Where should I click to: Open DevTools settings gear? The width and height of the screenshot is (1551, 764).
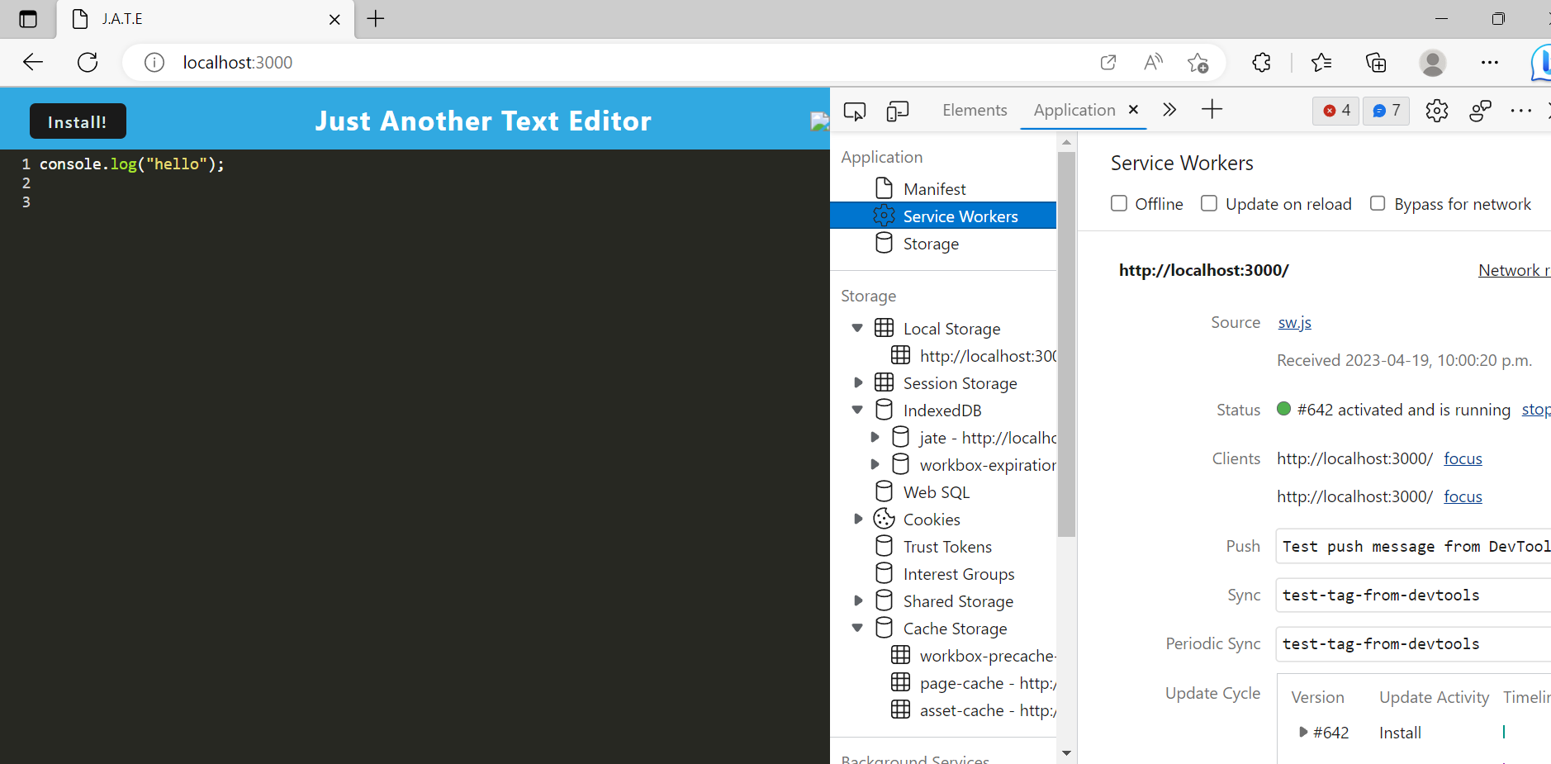(1437, 111)
